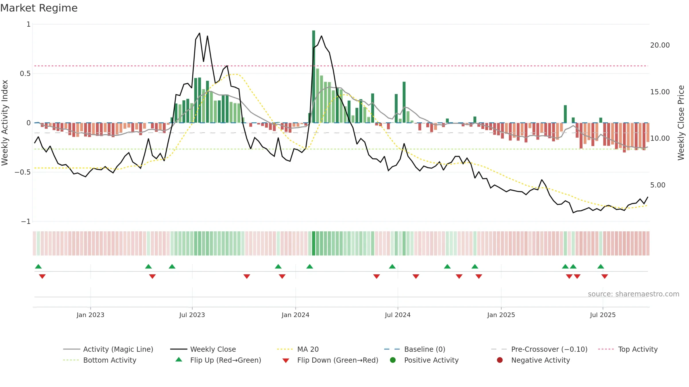Toggle Bottom Activity legend entry

click(x=100, y=360)
